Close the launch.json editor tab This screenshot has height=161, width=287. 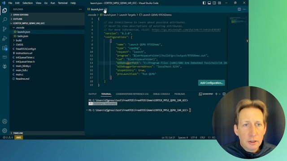click(x=106, y=9)
